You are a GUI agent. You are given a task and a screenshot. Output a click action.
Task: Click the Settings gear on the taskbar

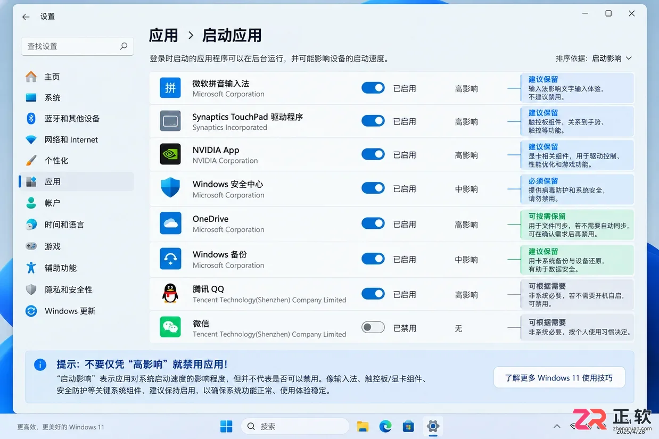433,426
